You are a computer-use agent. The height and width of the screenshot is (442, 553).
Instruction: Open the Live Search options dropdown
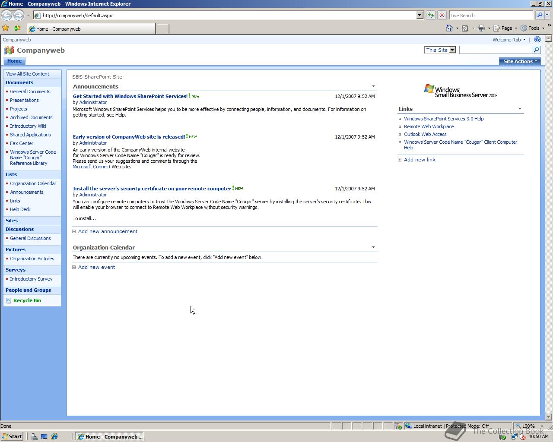547,15
